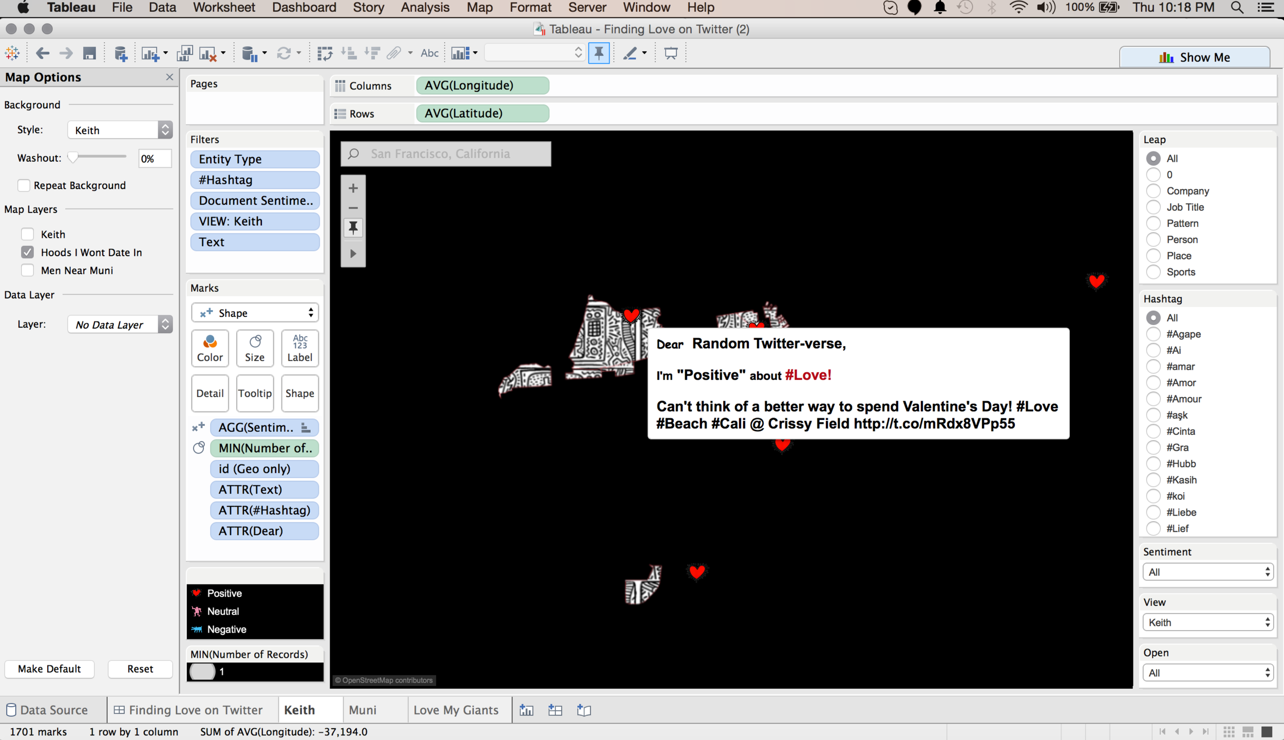1284x740 pixels.
Task: Click the map location search field
Action: [445, 154]
